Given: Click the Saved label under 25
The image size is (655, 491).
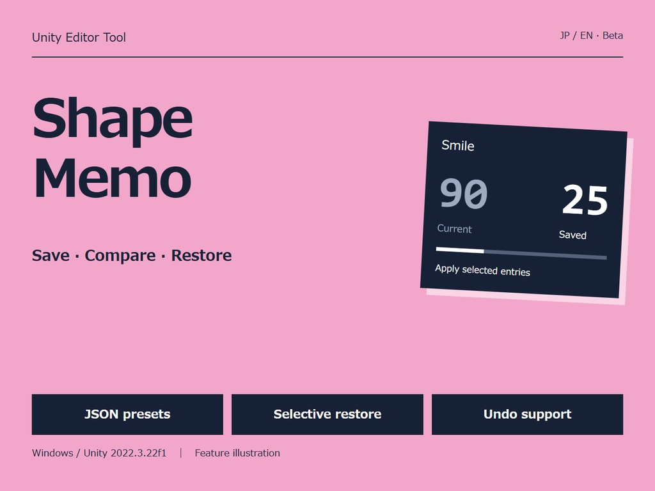Looking at the screenshot, I should click(x=572, y=235).
